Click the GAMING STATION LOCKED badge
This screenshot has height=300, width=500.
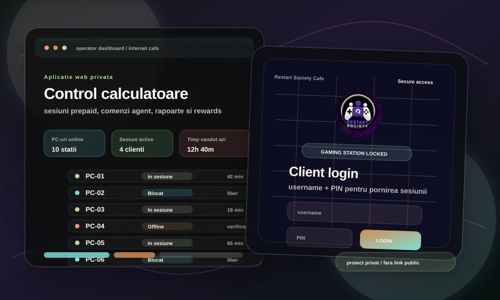(x=357, y=152)
